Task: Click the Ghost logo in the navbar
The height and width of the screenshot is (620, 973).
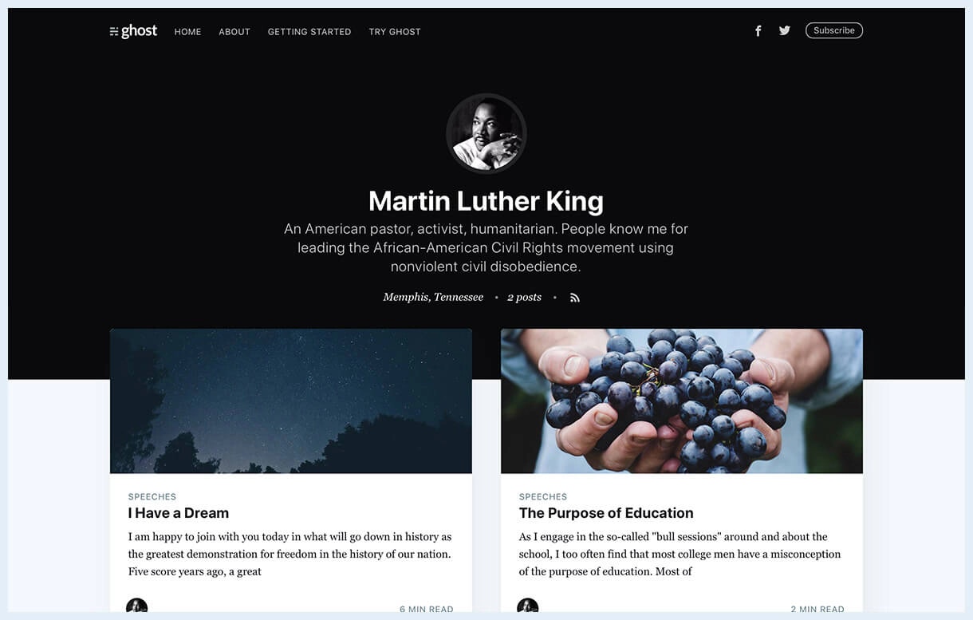Action: [133, 31]
